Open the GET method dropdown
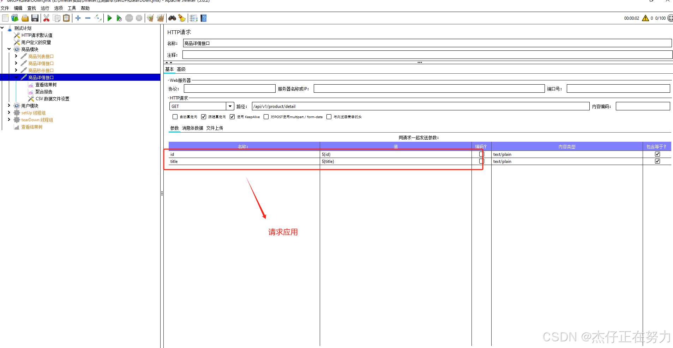673x348 pixels. [x=230, y=106]
